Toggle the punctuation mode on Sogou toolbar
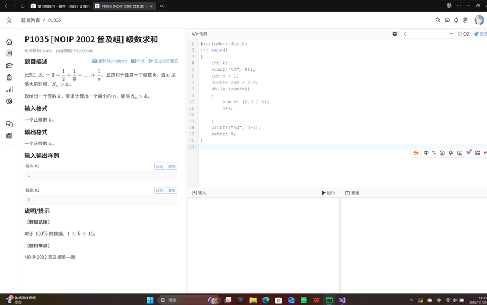This screenshot has height=305, width=487. tap(434, 153)
